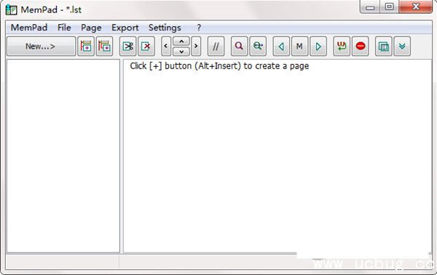Cut page using scissors icon
The width and height of the screenshot is (437, 275).
(128, 47)
